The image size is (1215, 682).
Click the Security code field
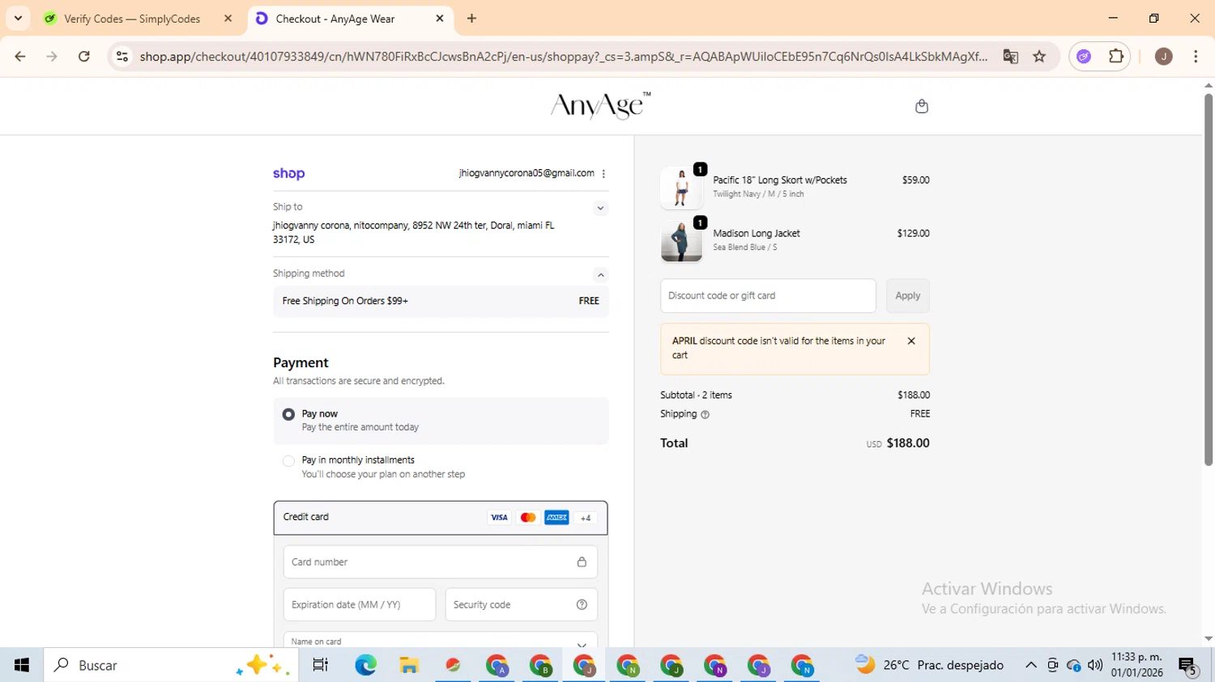(522, 604)
